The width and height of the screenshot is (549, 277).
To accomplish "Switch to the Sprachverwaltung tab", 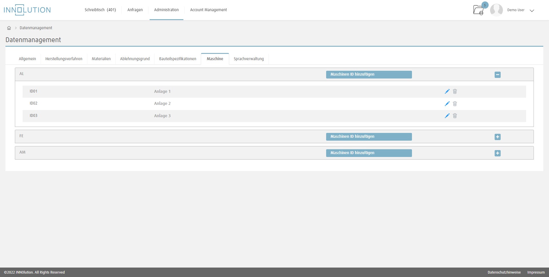I will (x=248, y=59).
